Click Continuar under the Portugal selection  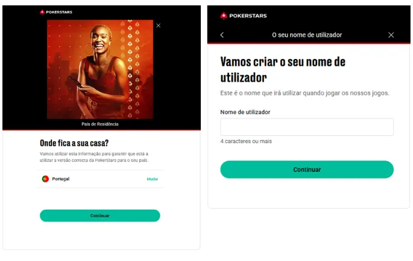point(100,215)
